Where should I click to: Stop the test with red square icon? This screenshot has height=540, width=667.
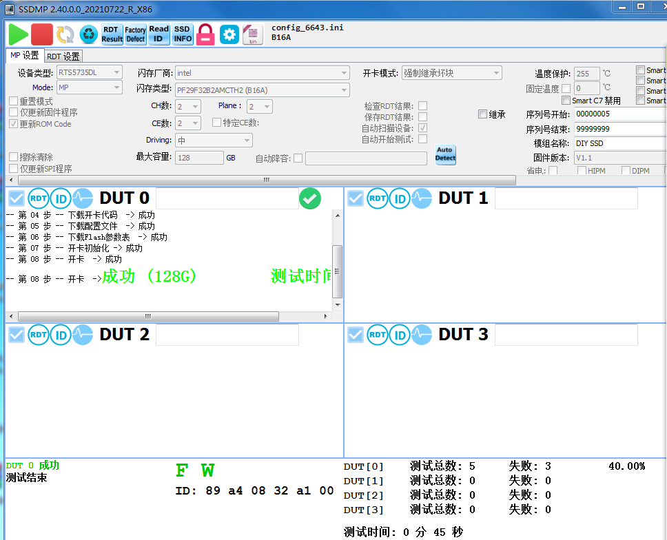(x=41, y=34)
